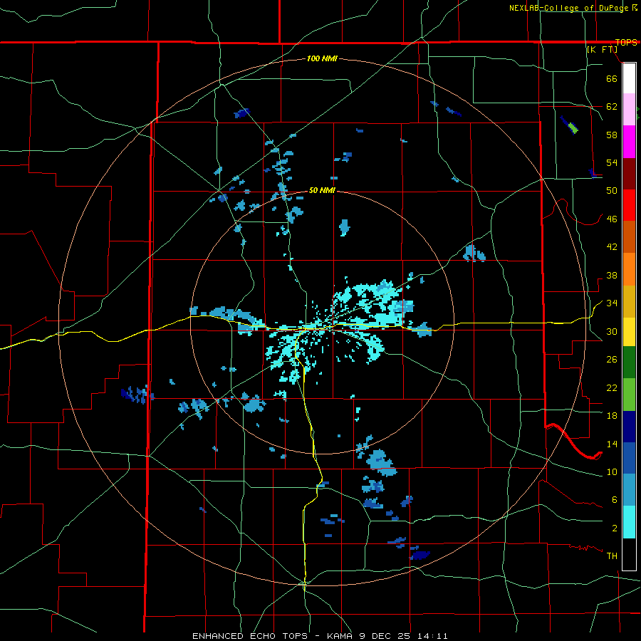This screenshot has width=641, height=641.
Task: Click the light pink legend swatch
Action: tap(629, 109)
